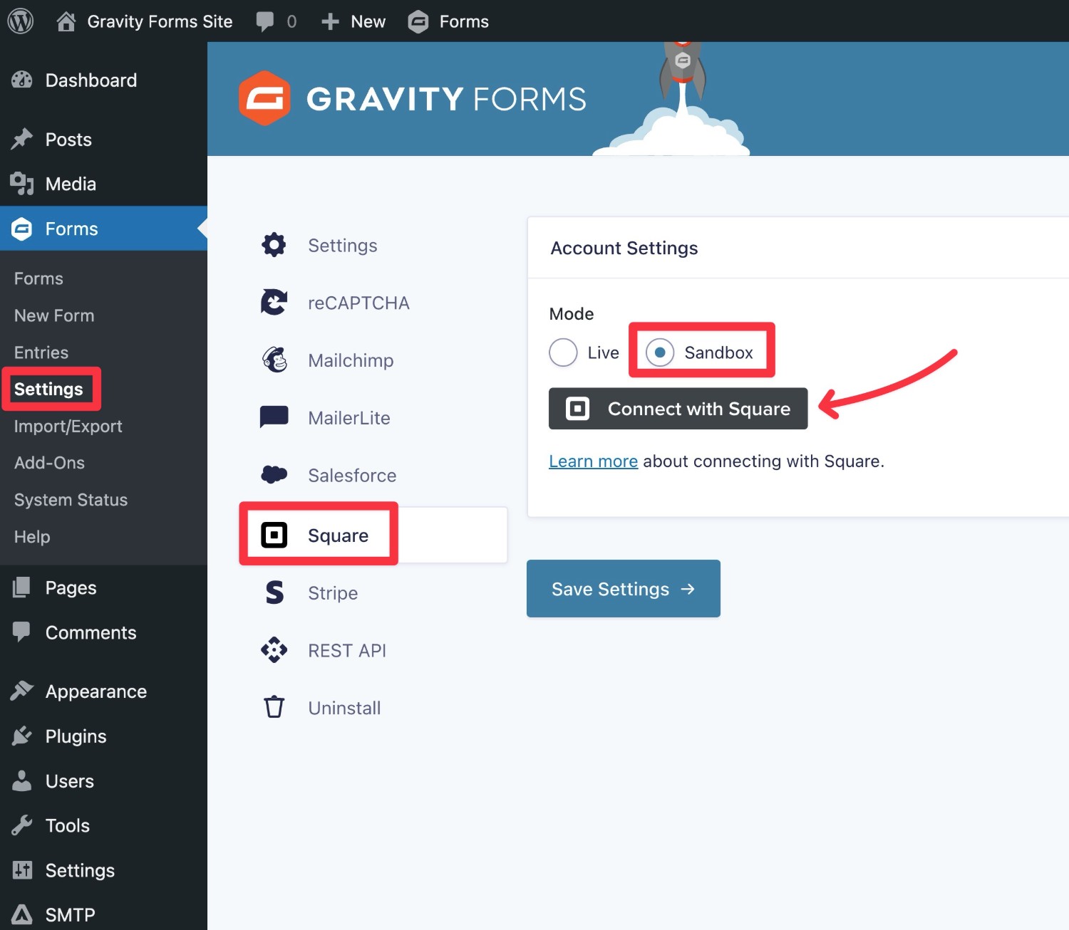The width and height of the screenshot is (1069, 930).
Task: Click the WordPress logo icon
Action: click(x=21, y=21)
